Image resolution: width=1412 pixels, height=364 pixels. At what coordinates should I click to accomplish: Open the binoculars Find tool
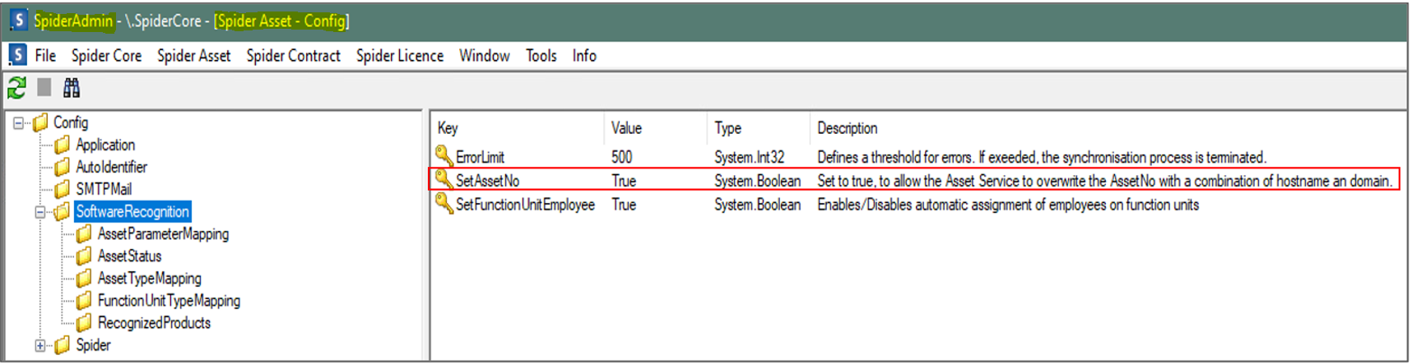tap(72, 87)
